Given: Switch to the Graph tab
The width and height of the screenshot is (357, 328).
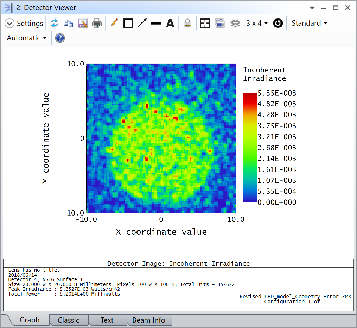Looking at the screenshot, I should click(30, 320).
